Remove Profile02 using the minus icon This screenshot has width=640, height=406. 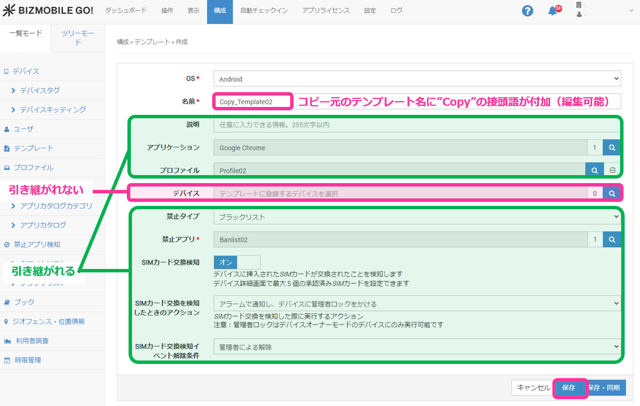[612, 170]
